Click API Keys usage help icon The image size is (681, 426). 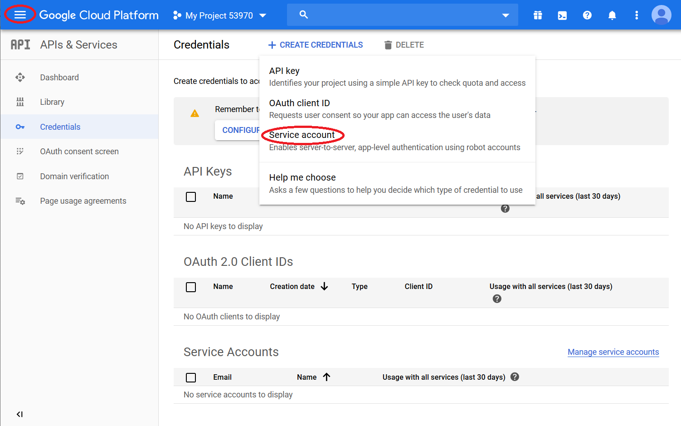(x=505, y=209)
